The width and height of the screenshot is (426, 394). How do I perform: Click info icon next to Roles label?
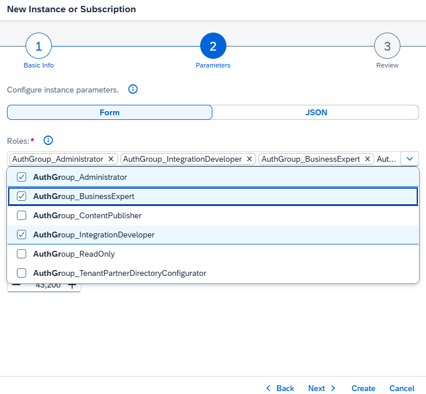[48, 140]
